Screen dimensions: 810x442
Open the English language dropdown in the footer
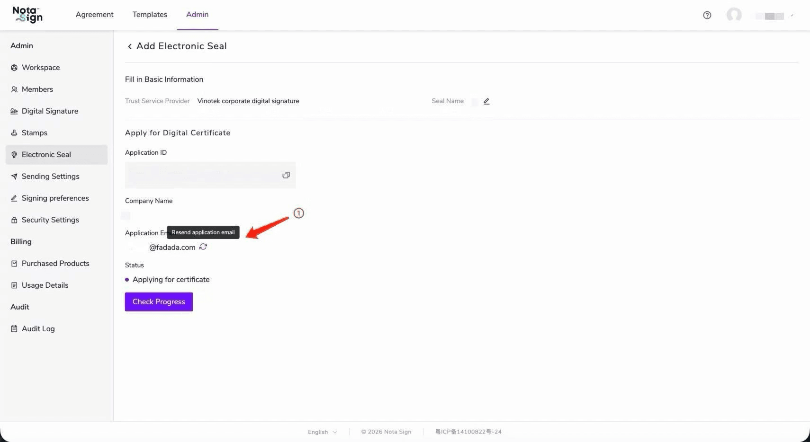tap(323, 432)
